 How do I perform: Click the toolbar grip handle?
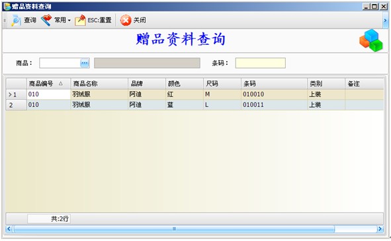(x=4, y=20)
